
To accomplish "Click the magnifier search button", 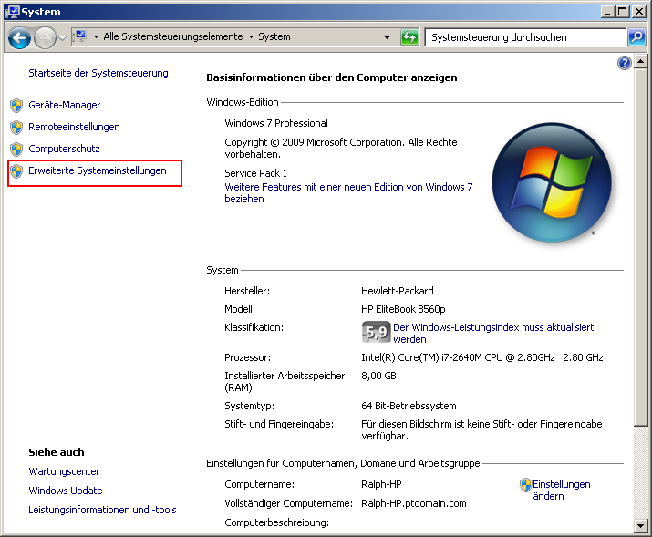I will point(636,37).
